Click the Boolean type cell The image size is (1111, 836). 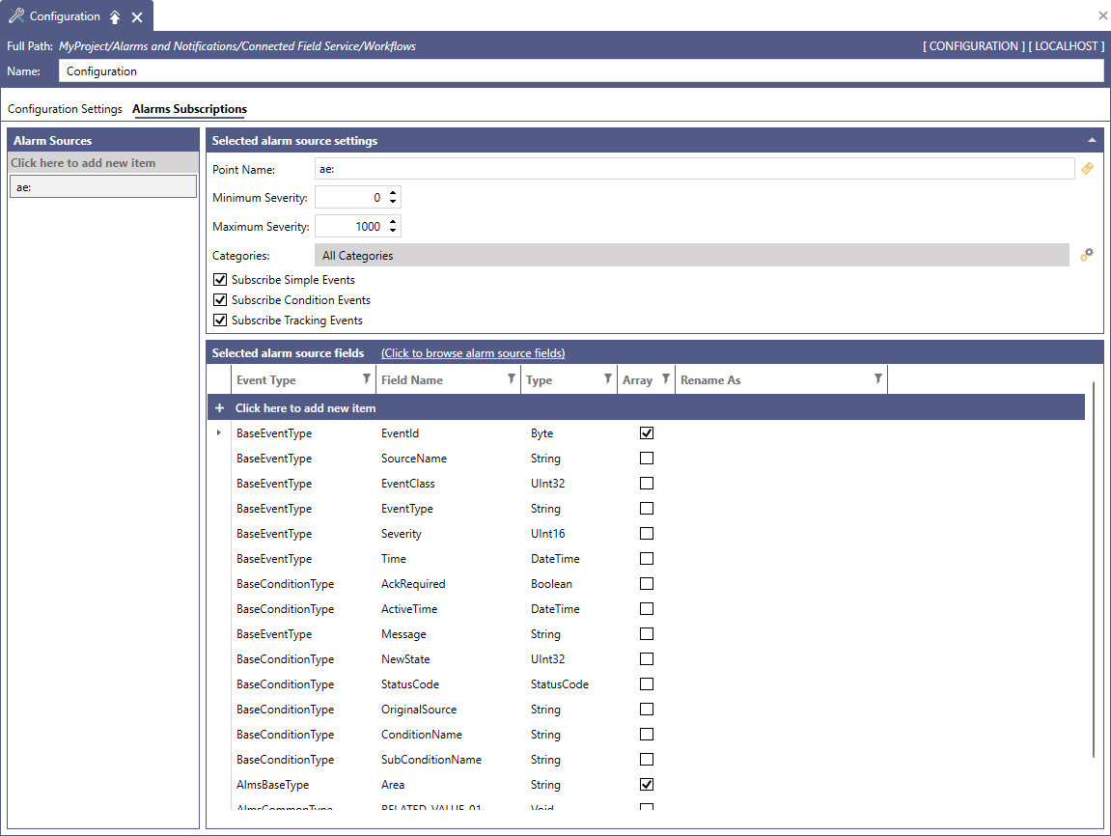pos(551,584)
